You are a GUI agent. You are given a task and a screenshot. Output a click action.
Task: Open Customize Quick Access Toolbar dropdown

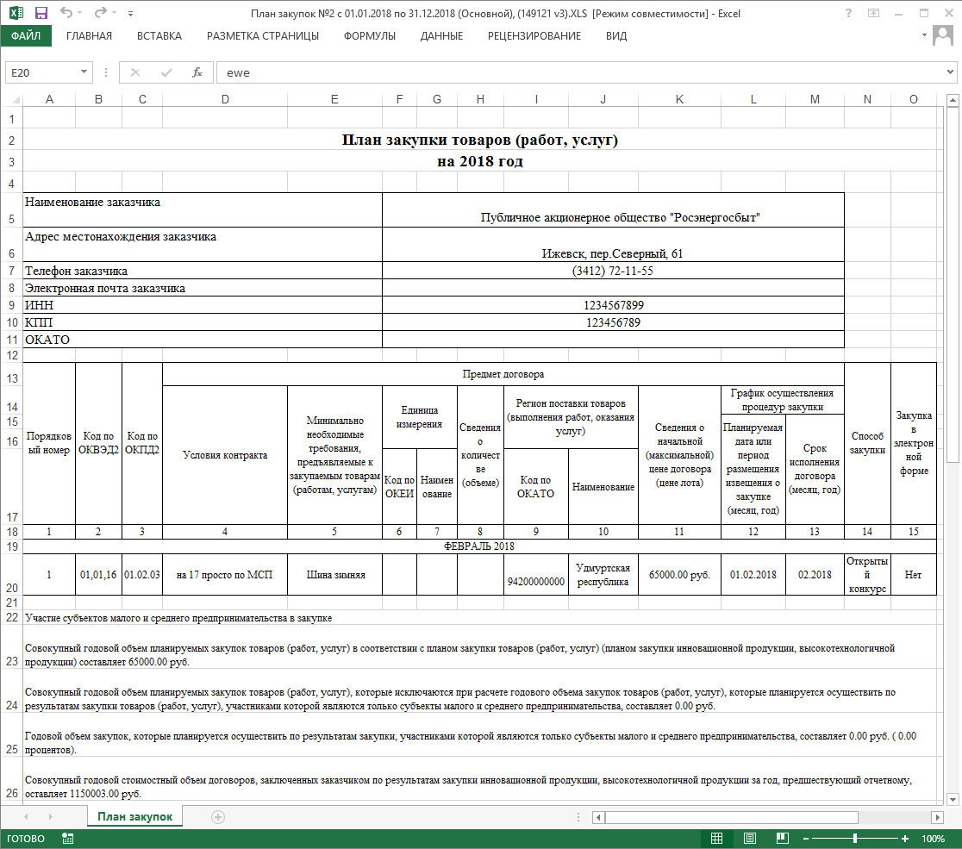click(130, 14)
